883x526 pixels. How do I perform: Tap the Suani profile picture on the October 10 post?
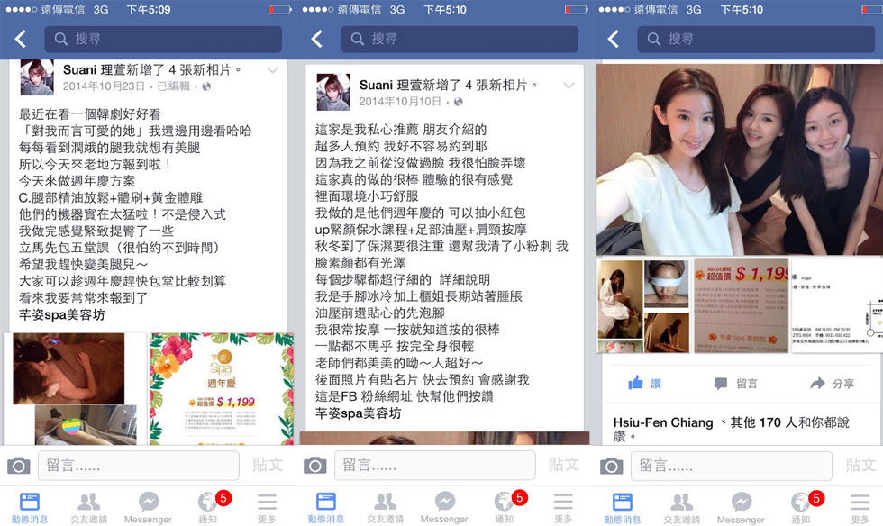[333, 92]
